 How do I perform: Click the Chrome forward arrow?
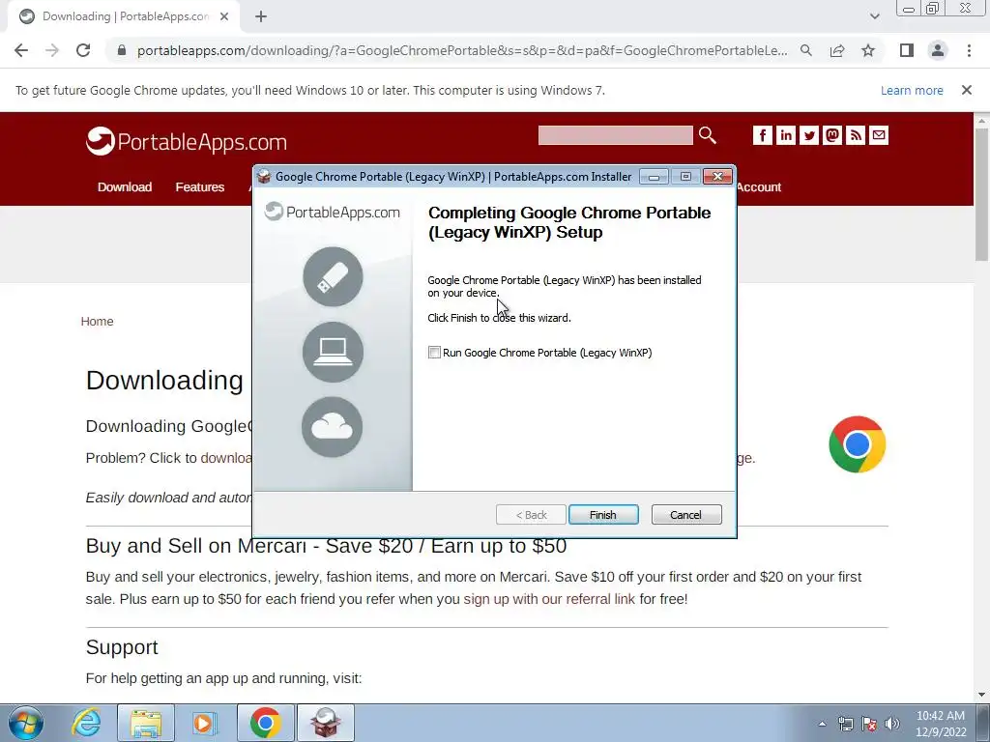[x=52, y=50]
